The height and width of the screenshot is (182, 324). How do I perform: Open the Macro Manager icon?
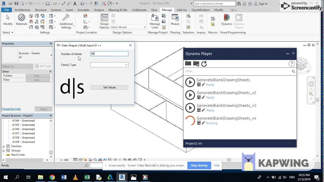point(213,19)
